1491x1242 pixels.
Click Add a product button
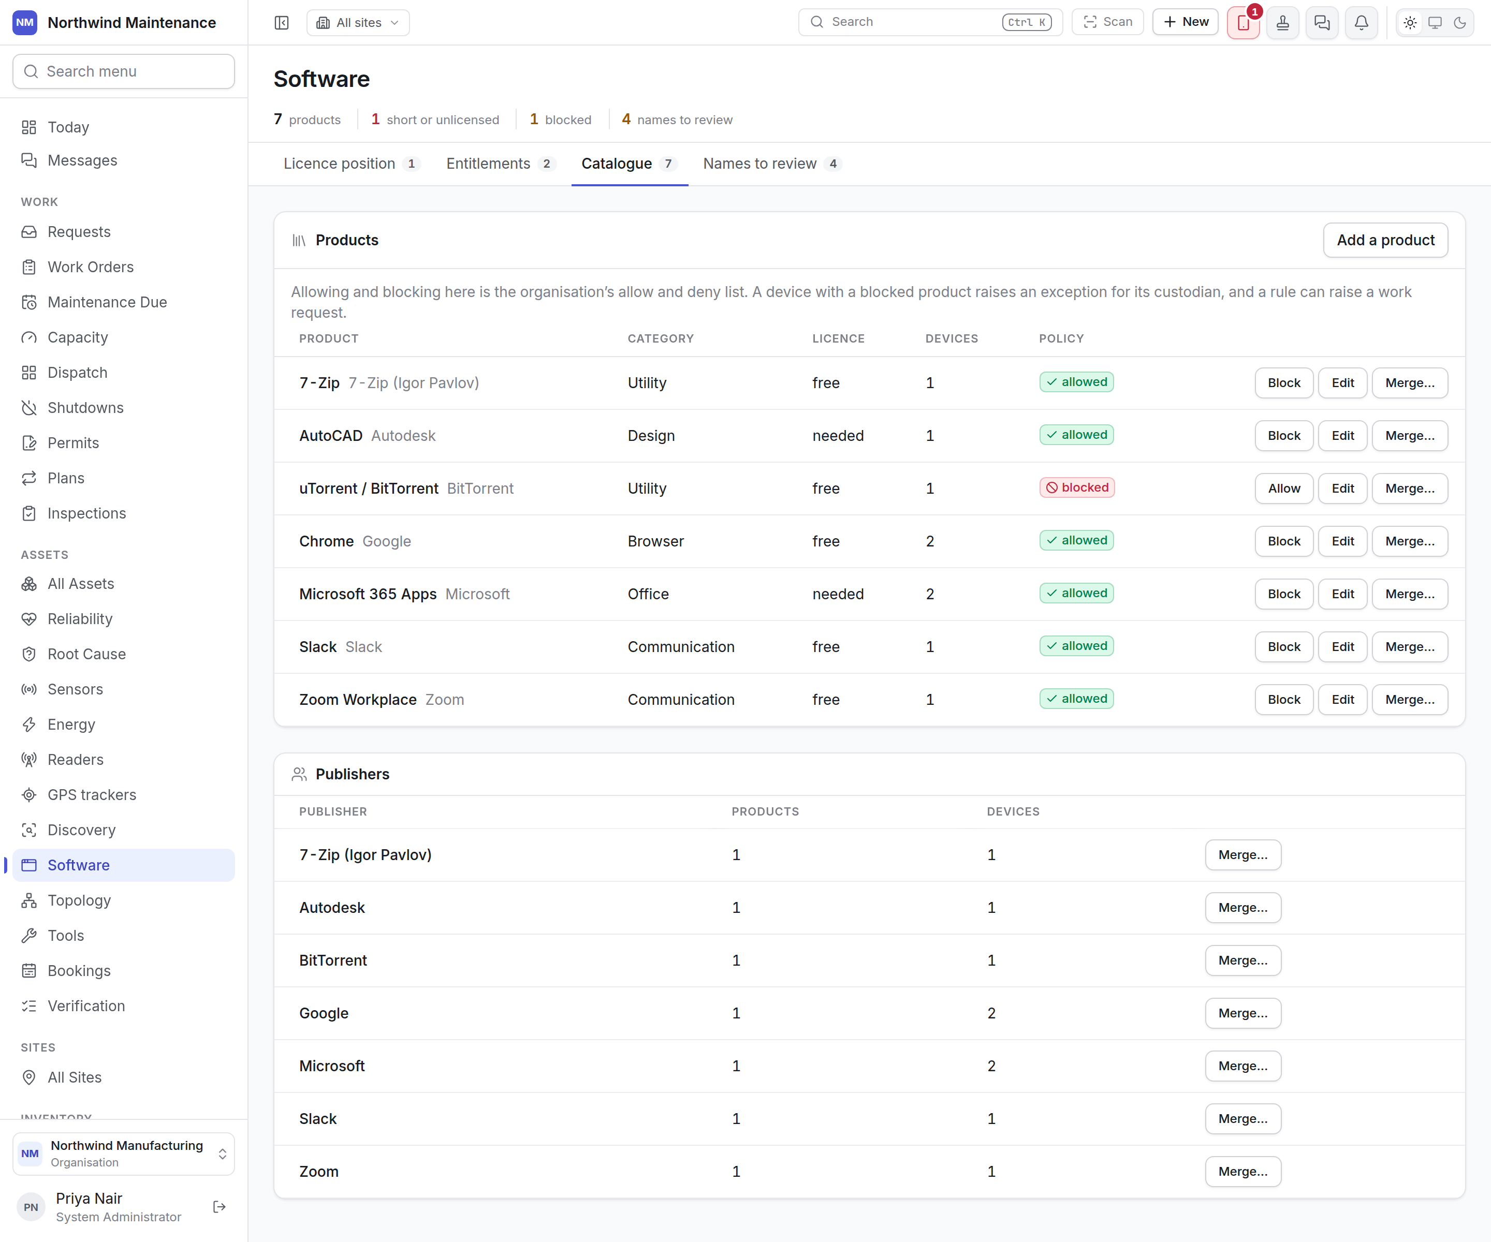tap(1385, 240)
